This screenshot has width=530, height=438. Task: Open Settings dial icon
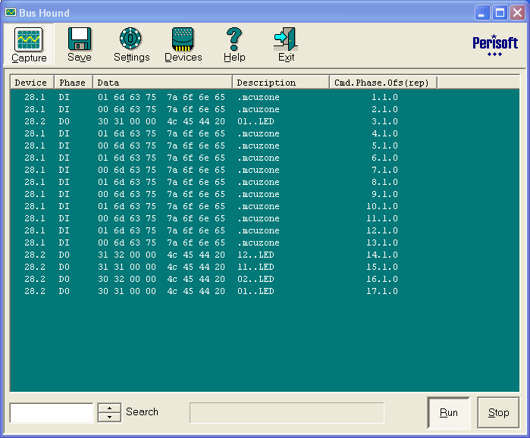point(131,39)
